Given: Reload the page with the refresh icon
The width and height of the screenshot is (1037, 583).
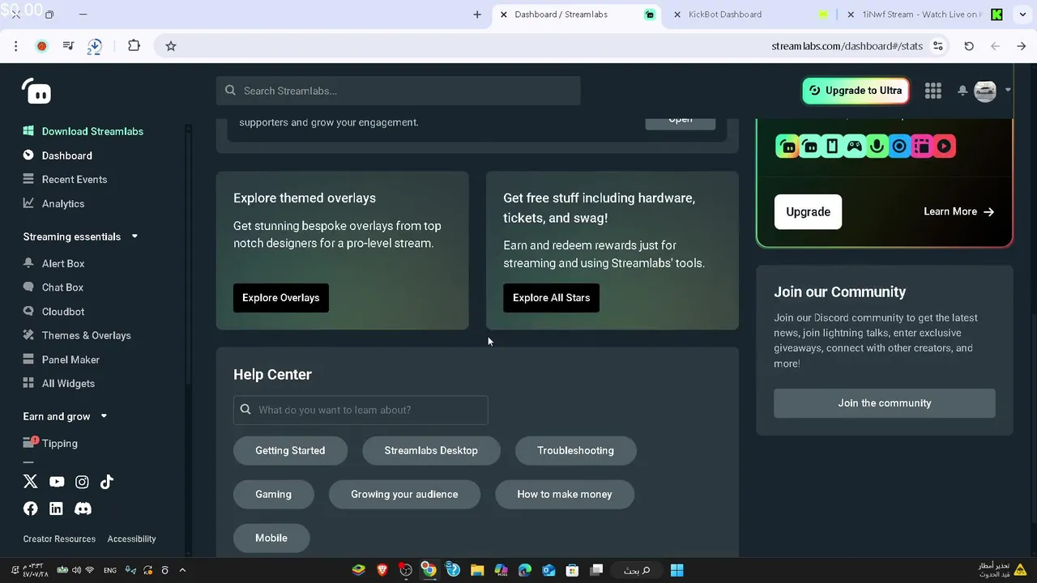Looking at the screenshot, I should 969,46.
